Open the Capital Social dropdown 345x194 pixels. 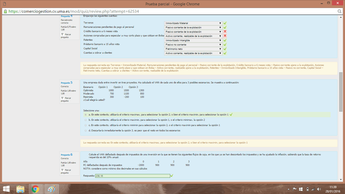point(193,49)
